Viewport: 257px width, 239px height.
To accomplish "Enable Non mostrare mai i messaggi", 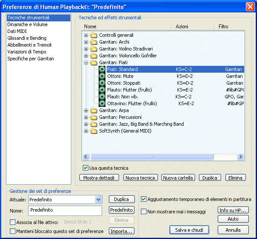I will click(144, 212).
